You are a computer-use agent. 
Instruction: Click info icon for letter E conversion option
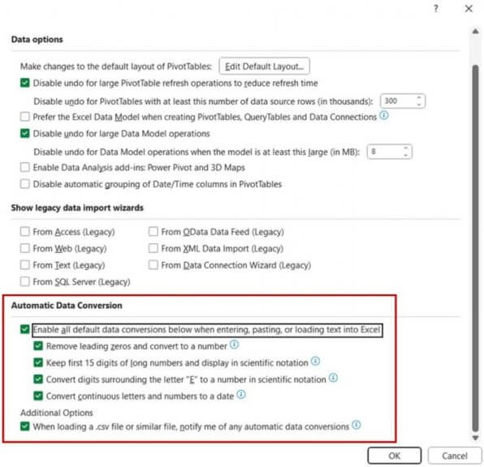(333, 378)
